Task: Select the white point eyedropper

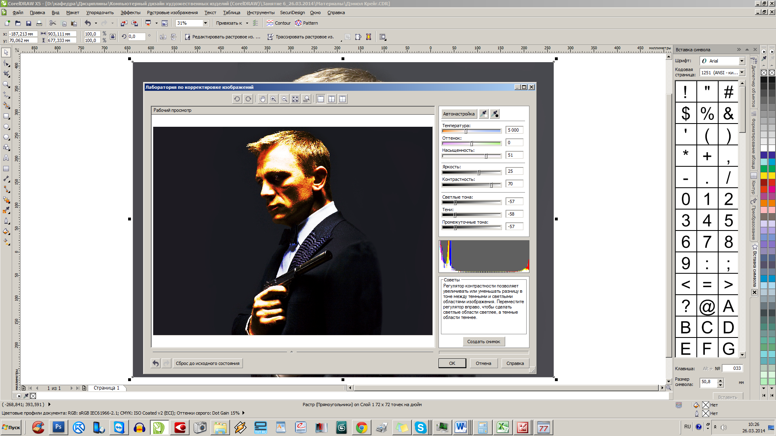Action: coord(484,114)
